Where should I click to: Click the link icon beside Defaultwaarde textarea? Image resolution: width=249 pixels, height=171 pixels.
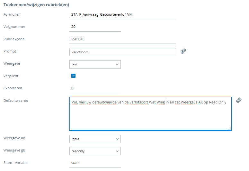pyautogui.click(x=239, y=100)
